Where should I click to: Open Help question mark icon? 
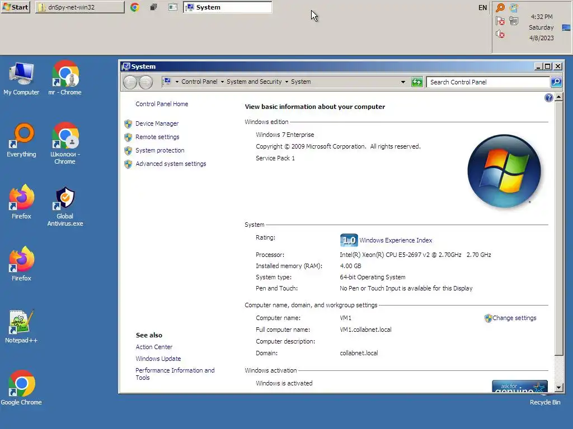pyautogui.click(x=548, y=97)
